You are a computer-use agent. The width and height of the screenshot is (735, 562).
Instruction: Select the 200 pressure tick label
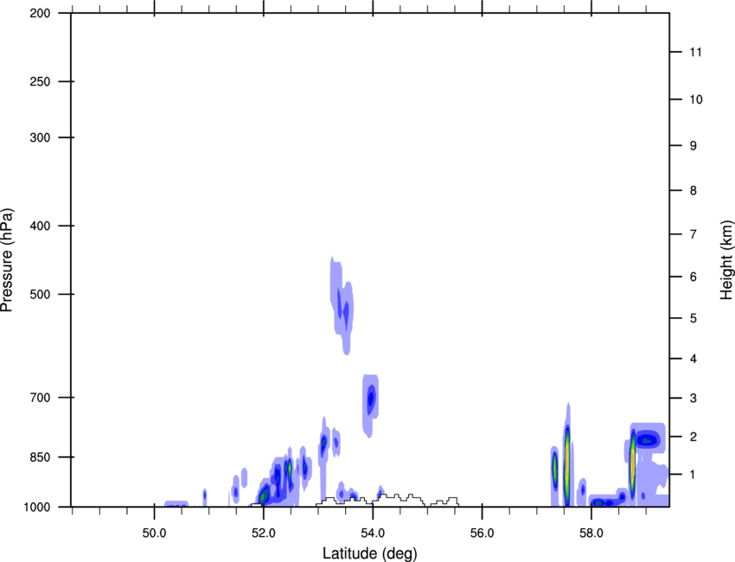(x=40, y=13)
